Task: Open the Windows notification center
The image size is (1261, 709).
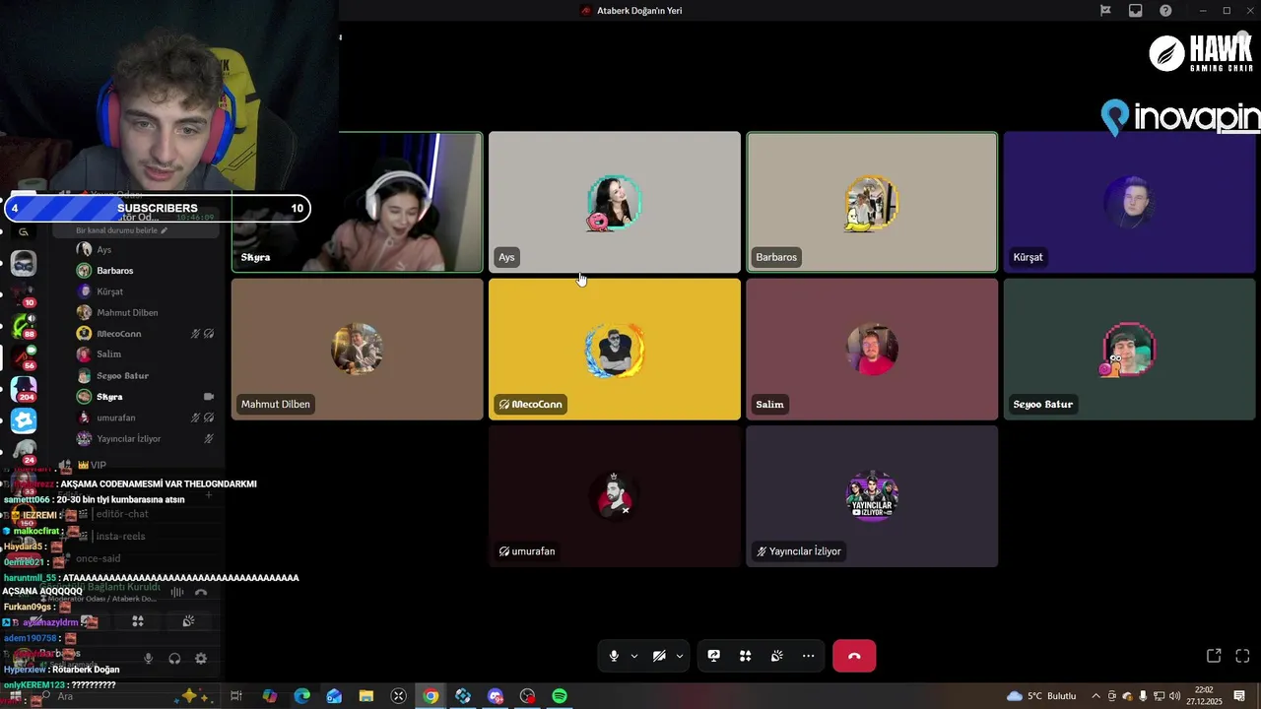Action: click(x=1240, y=696)
